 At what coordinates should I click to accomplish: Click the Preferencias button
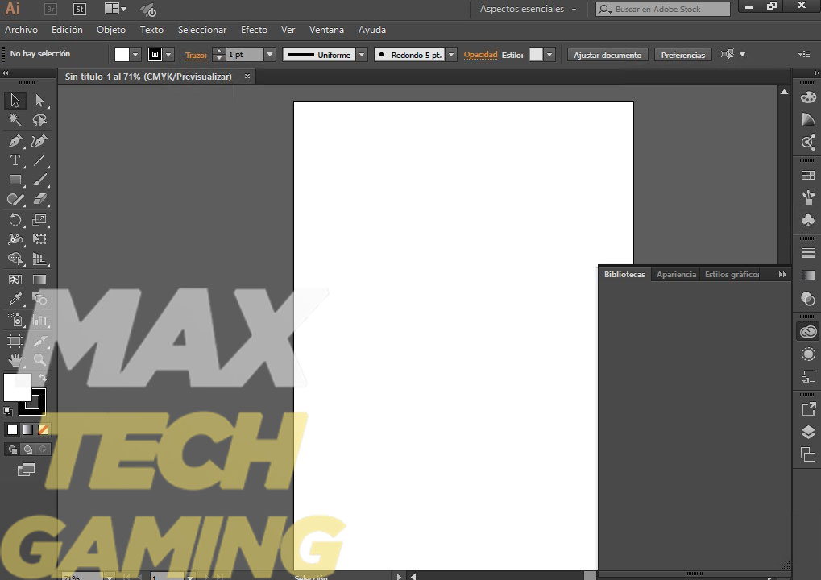click(682, 55)
